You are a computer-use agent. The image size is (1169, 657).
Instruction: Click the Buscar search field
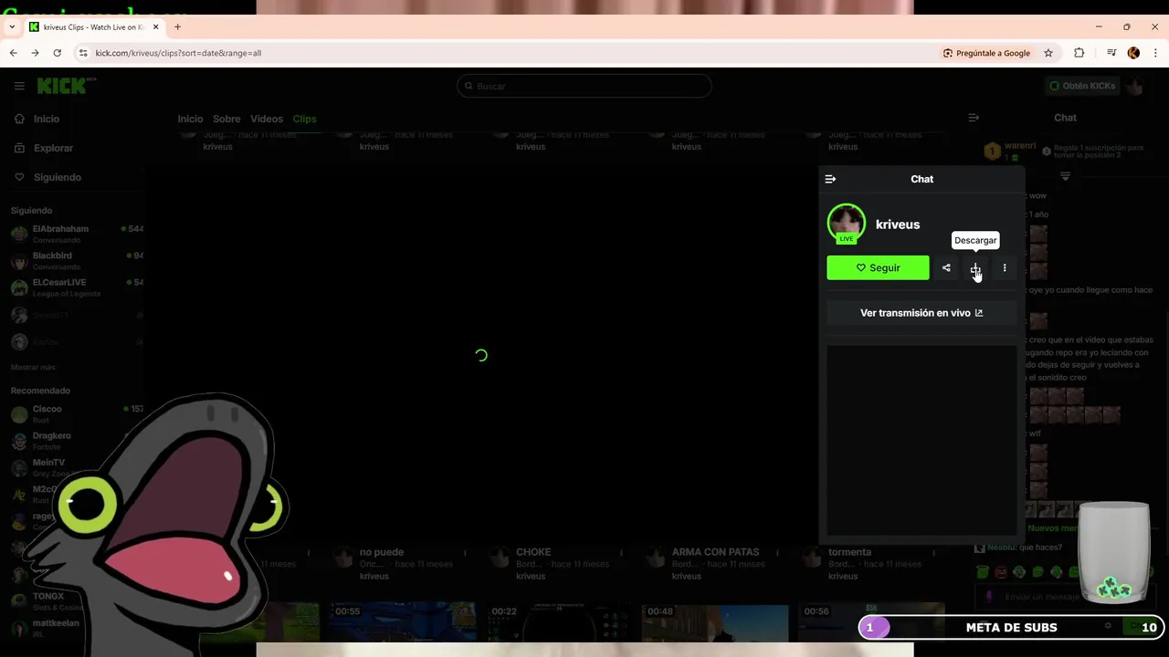pos(584,86)
